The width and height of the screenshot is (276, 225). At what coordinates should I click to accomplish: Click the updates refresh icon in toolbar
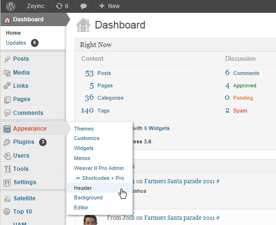59,6
